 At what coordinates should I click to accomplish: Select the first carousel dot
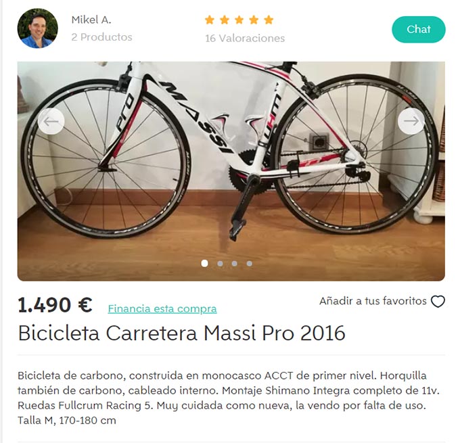point(204,264)
